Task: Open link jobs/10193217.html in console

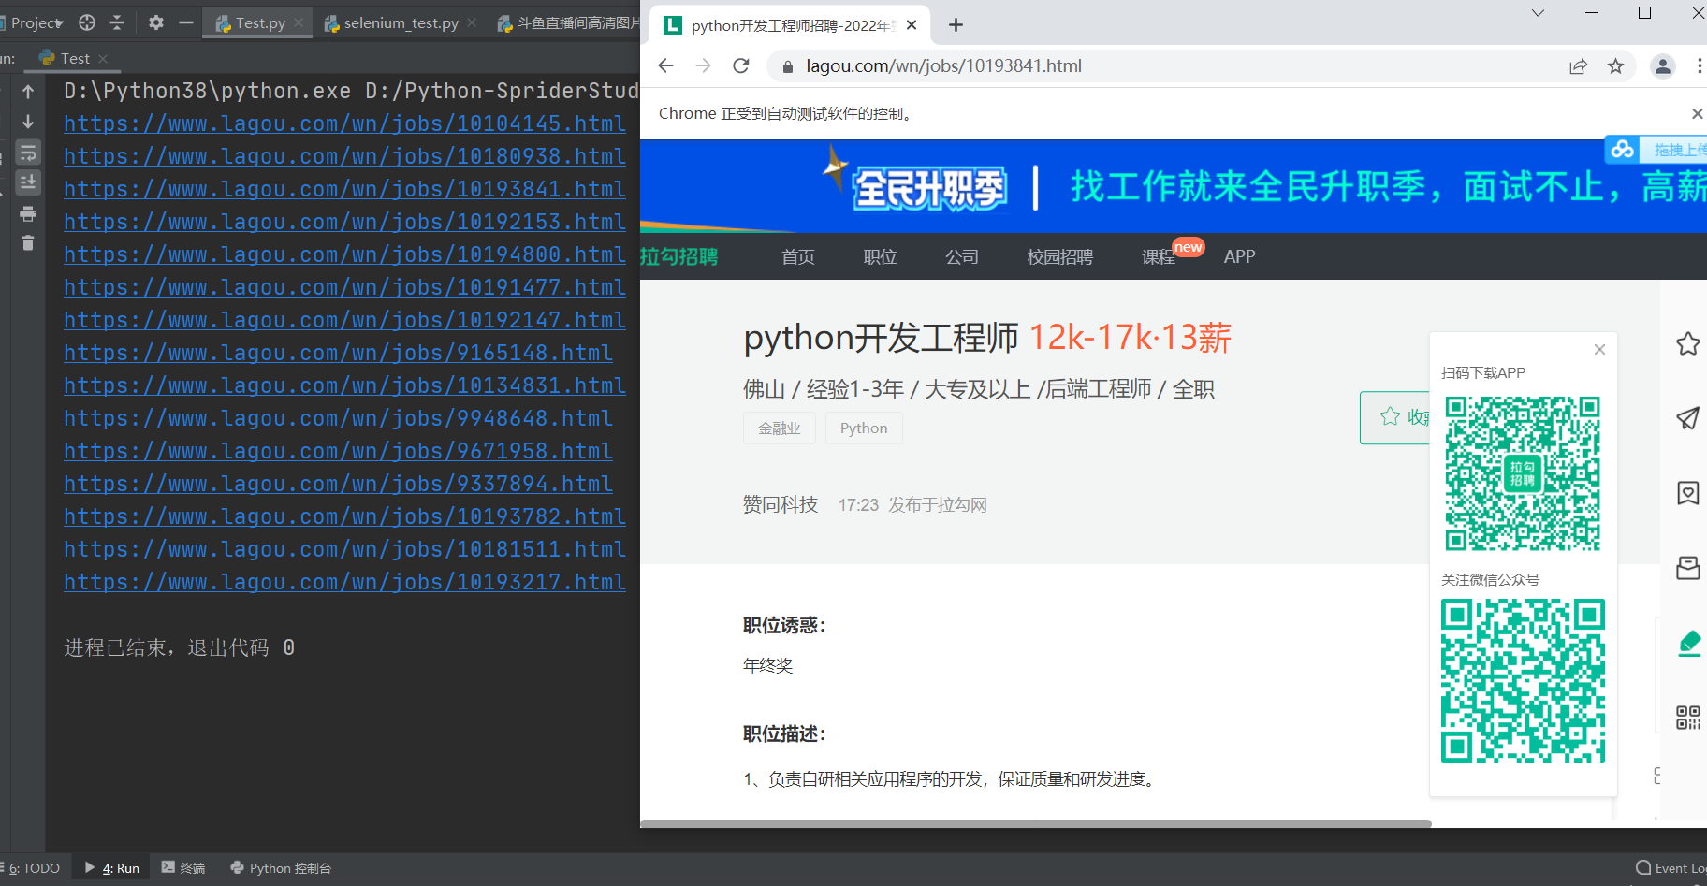Action: 344,582
